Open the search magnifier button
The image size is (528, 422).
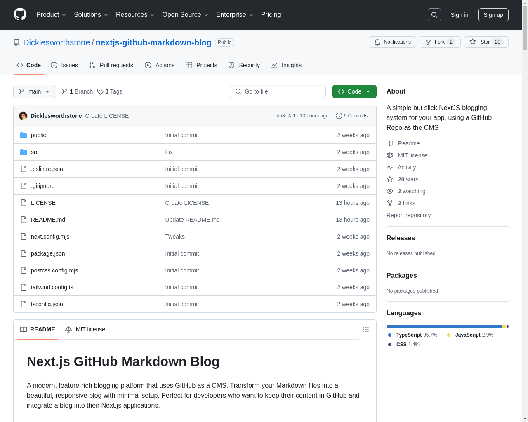pyautogui.click(x=434, y=15)
